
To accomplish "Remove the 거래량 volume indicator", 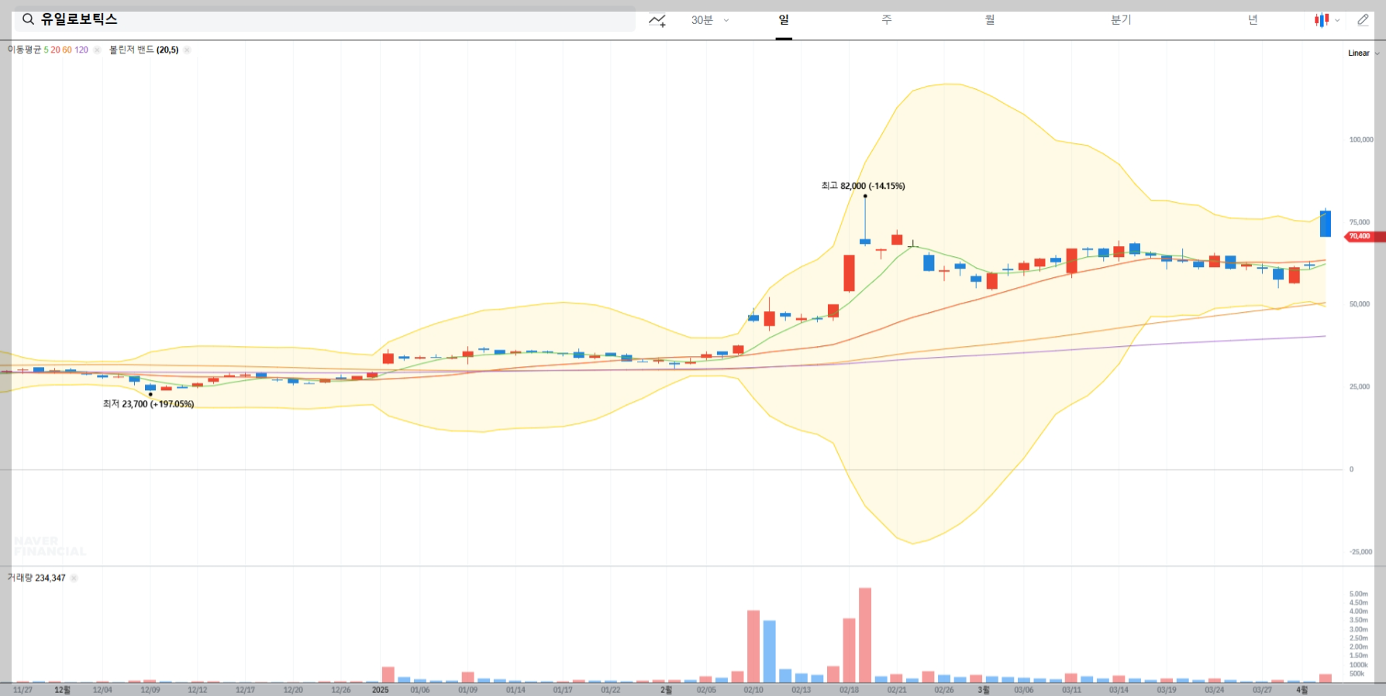I will [x=74, y=578].
